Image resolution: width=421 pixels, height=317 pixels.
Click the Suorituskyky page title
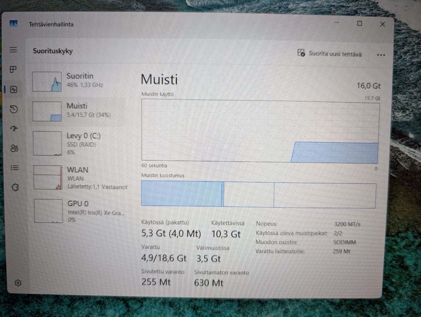[53, 51]
